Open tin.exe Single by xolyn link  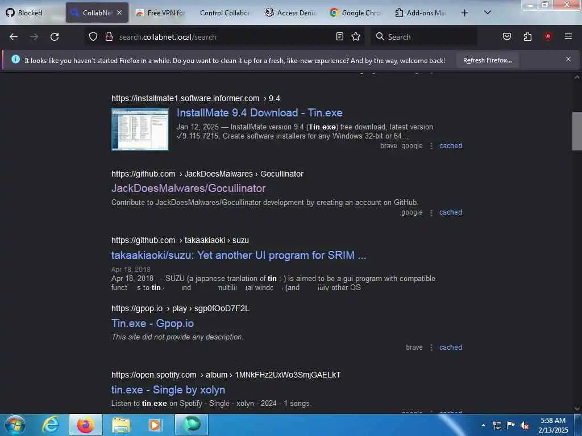[168, 389]
